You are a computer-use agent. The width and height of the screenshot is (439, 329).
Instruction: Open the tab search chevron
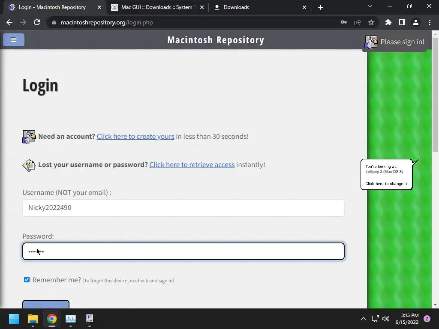click(370, 6)
